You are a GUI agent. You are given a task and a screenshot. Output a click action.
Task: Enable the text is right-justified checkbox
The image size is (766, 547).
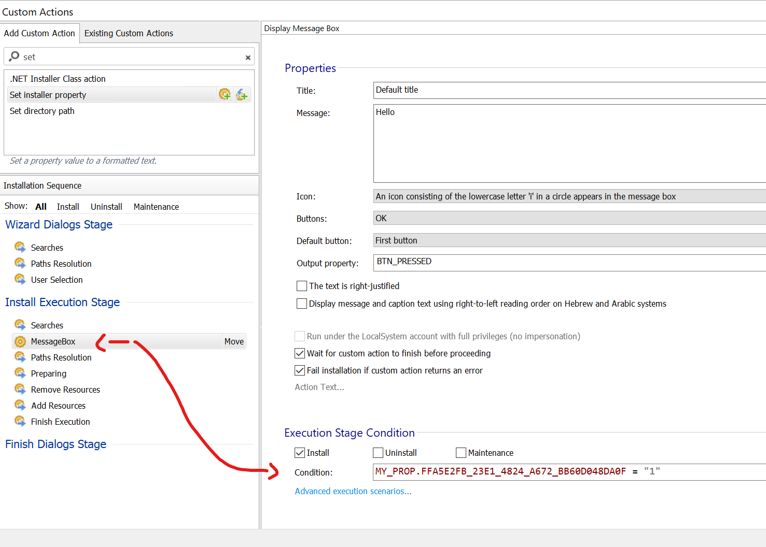[x=302, y=286]
